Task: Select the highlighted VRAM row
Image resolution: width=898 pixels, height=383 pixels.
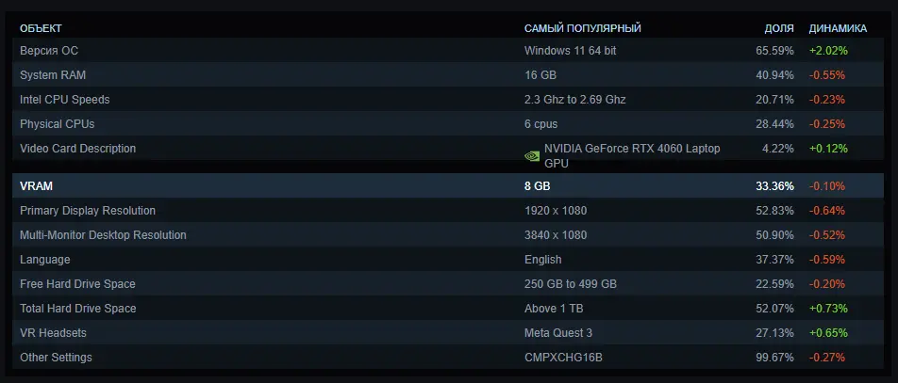Action: click(x=36, y=186)
